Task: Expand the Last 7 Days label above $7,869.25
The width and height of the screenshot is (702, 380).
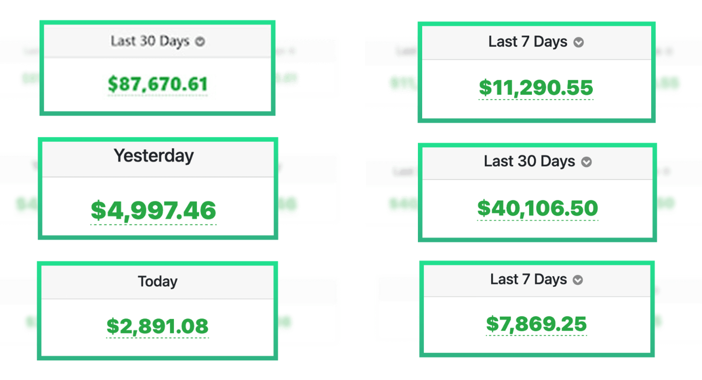Action: pyautogui.click(x=529, y=279)
